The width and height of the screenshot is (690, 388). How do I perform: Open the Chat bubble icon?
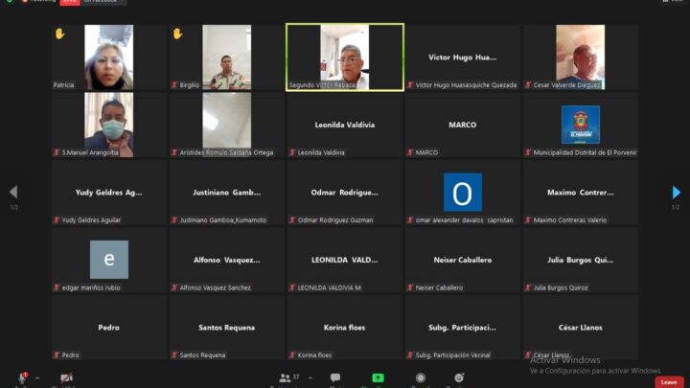[335, 377]
